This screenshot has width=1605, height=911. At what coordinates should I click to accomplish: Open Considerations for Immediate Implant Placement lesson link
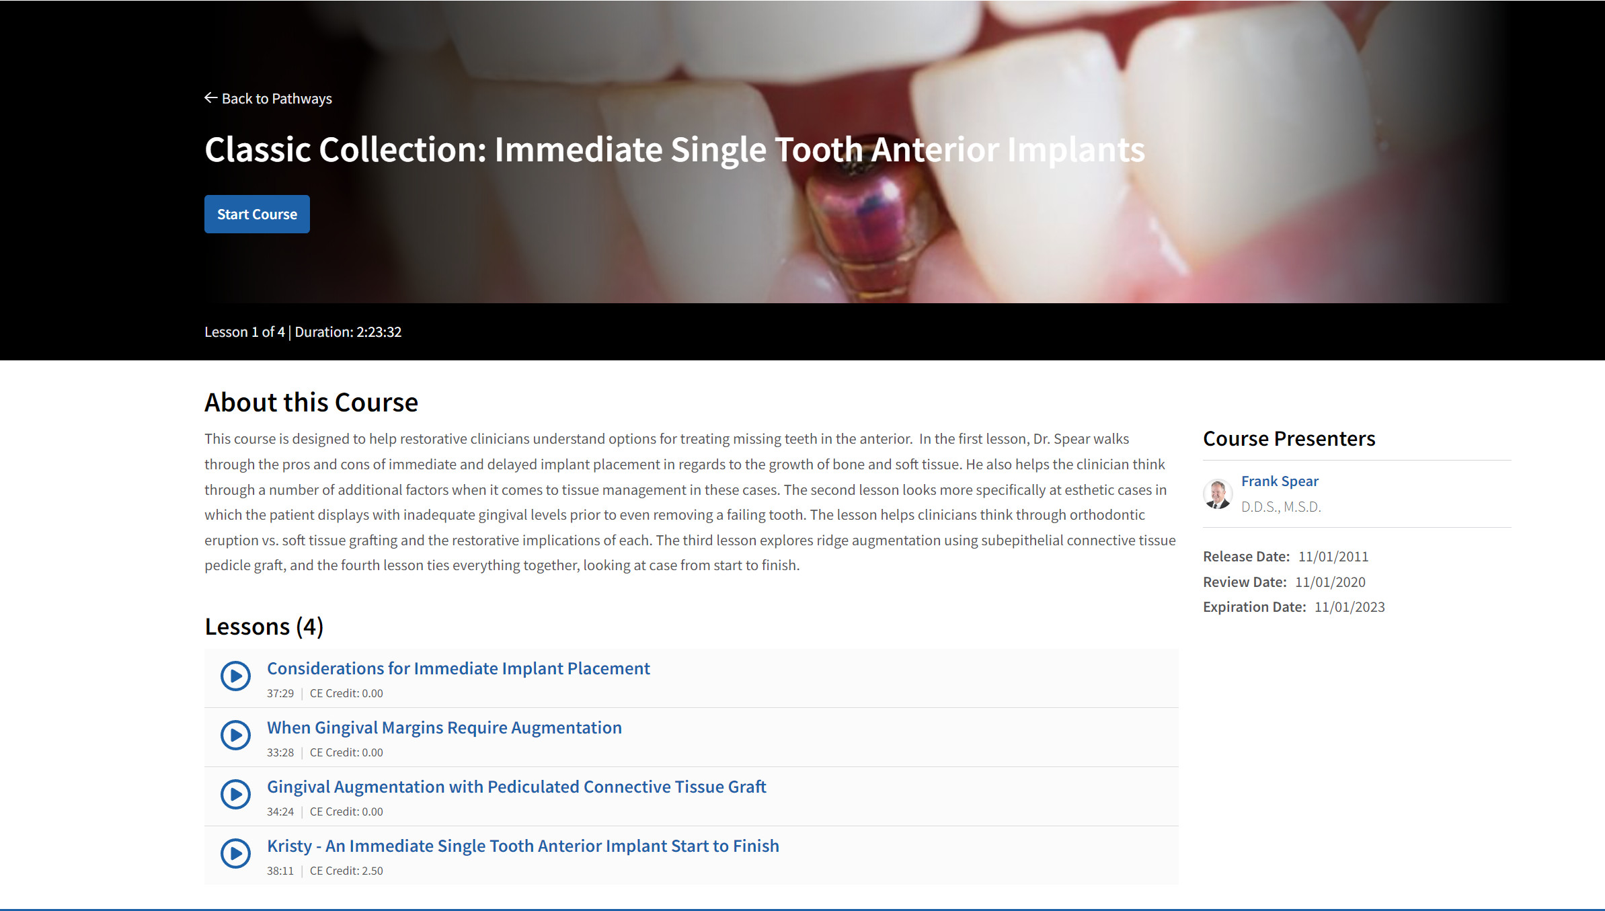pos(459,669)
